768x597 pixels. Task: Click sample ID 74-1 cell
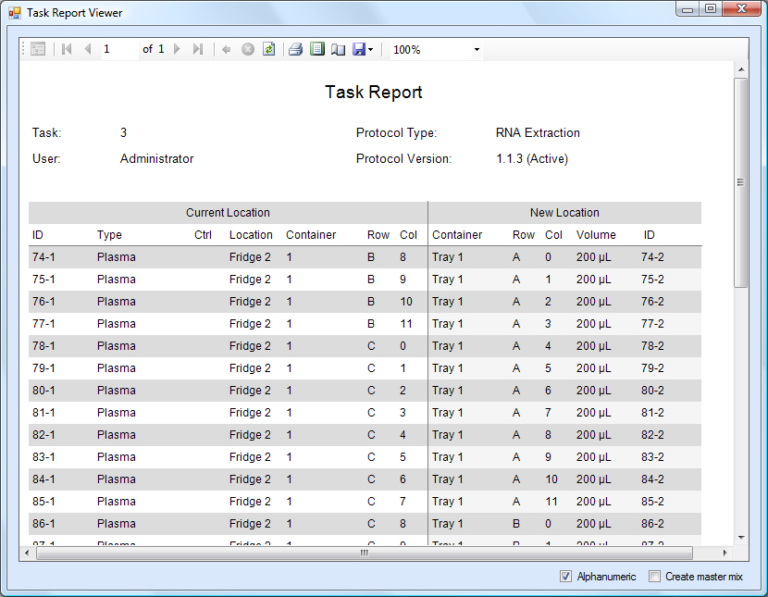pyautogui.click(x=43, y=257)
